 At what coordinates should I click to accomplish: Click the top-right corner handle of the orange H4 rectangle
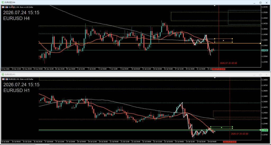pos(232,39)
